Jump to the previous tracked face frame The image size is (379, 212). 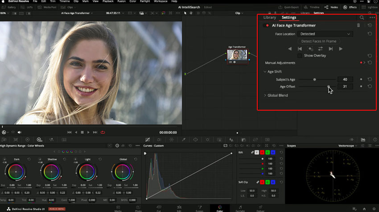300,48
